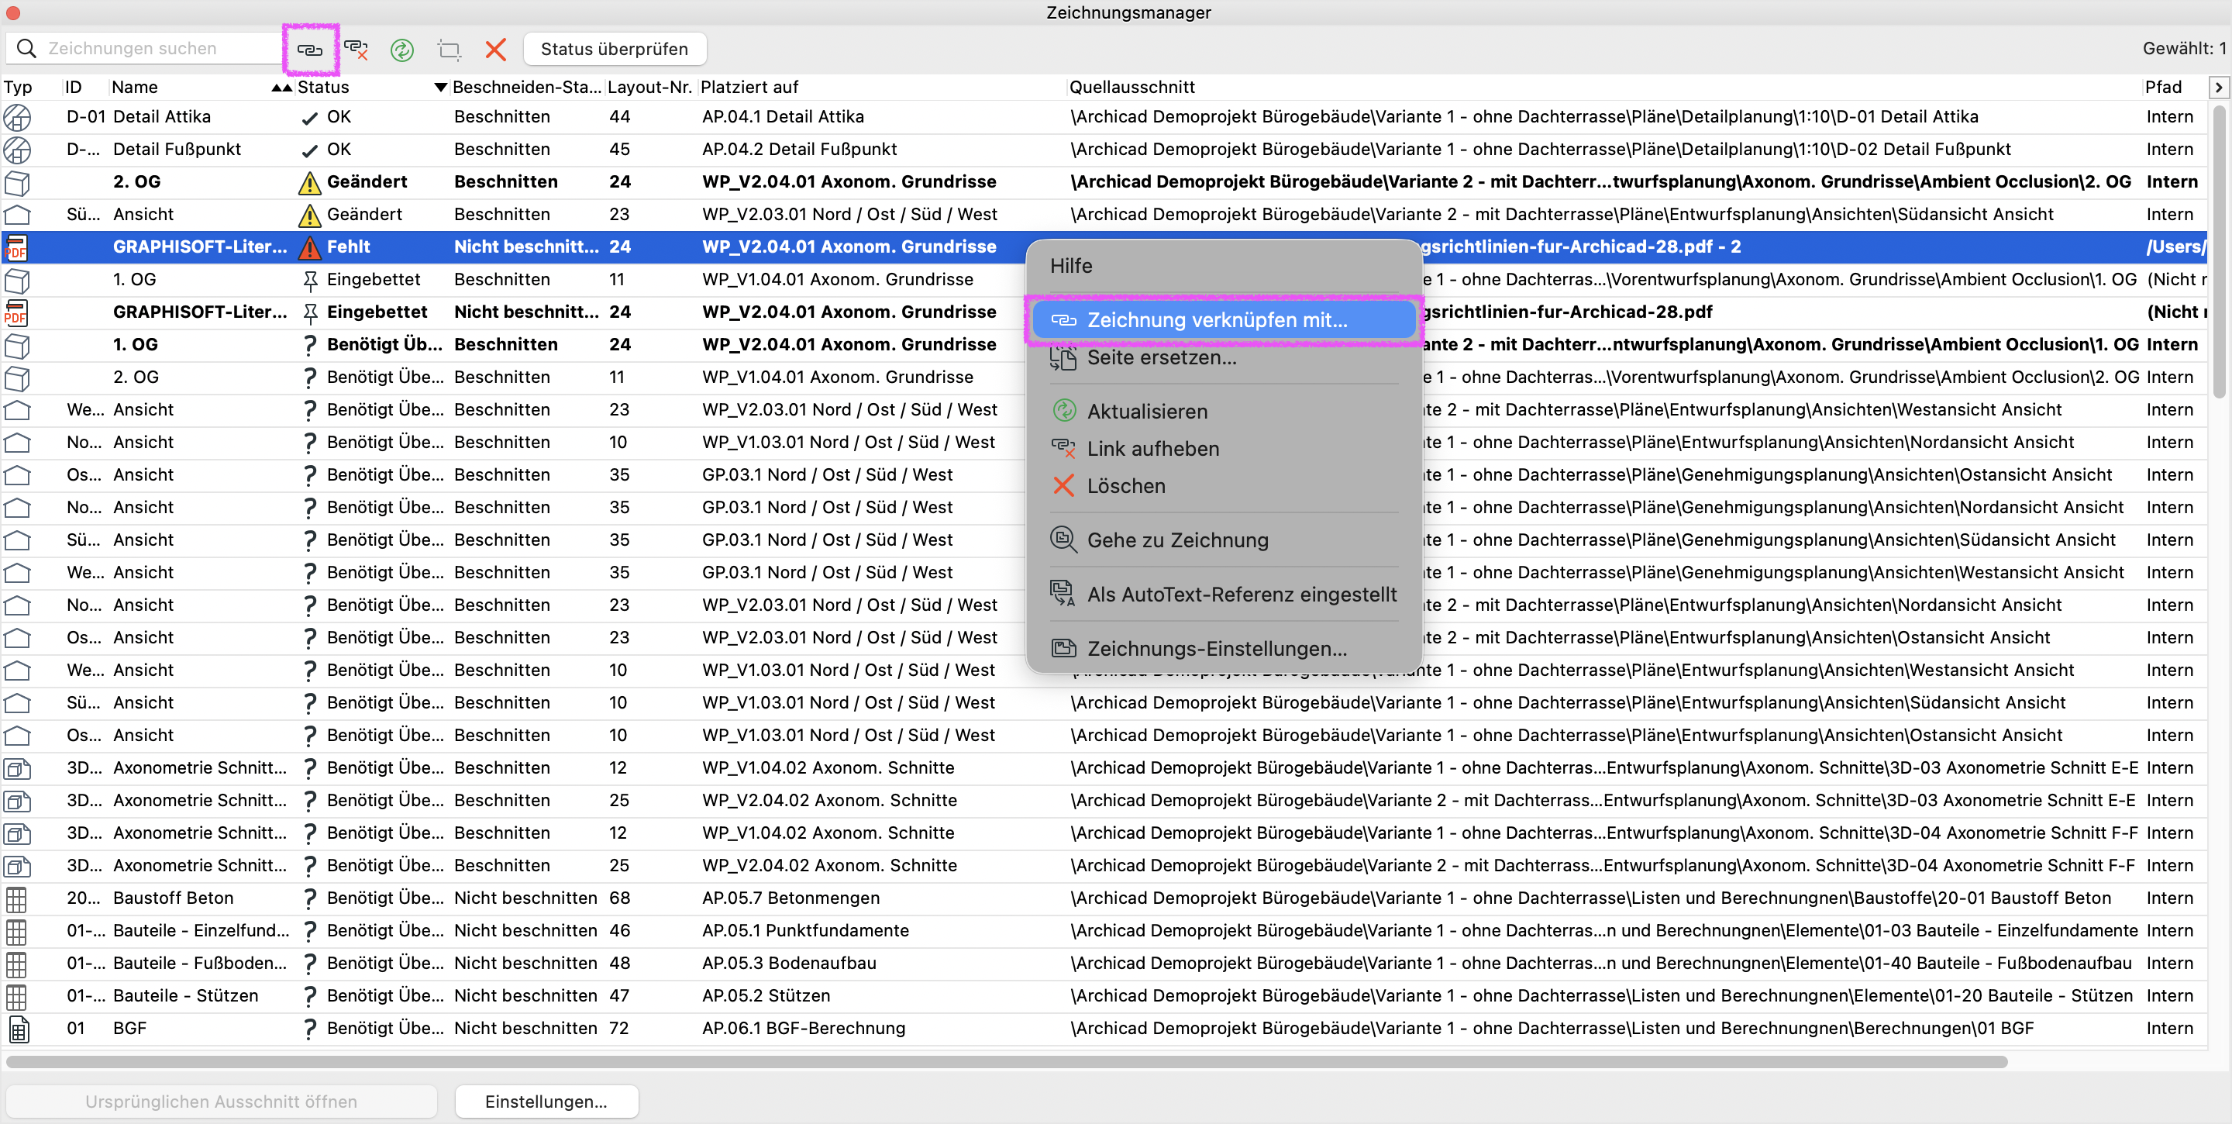
Task: Expand more columns with the header chevron
Action: [2218, 88]
